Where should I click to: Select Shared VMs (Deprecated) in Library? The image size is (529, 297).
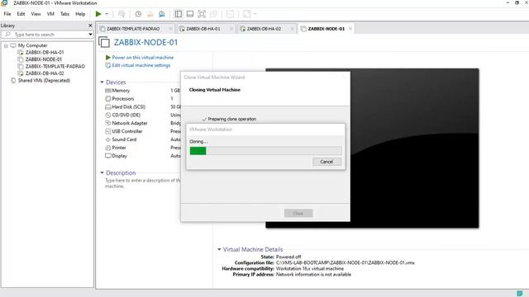tap(44, 81)
